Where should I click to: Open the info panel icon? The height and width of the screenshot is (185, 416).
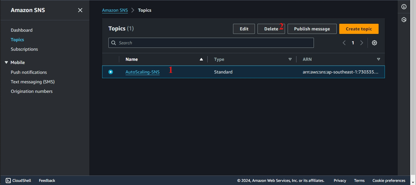[x=404, y=7]
